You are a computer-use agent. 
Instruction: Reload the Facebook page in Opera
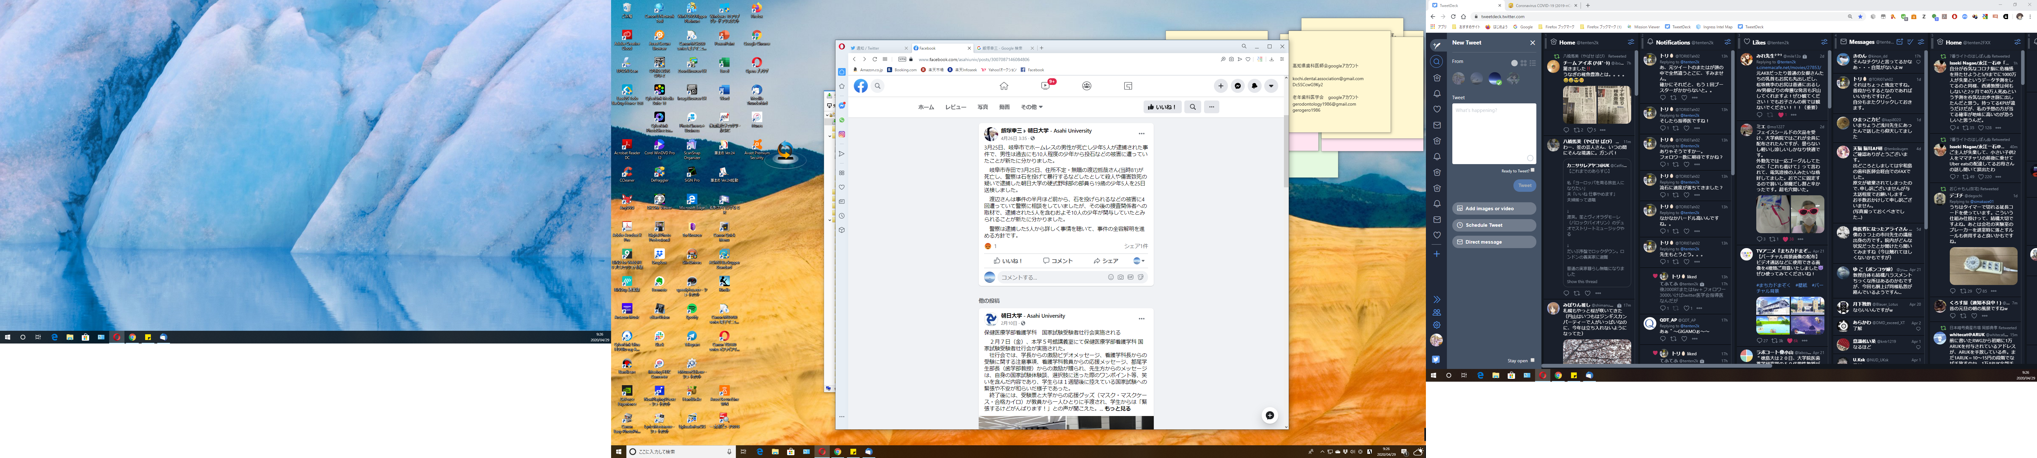(875, 59)
